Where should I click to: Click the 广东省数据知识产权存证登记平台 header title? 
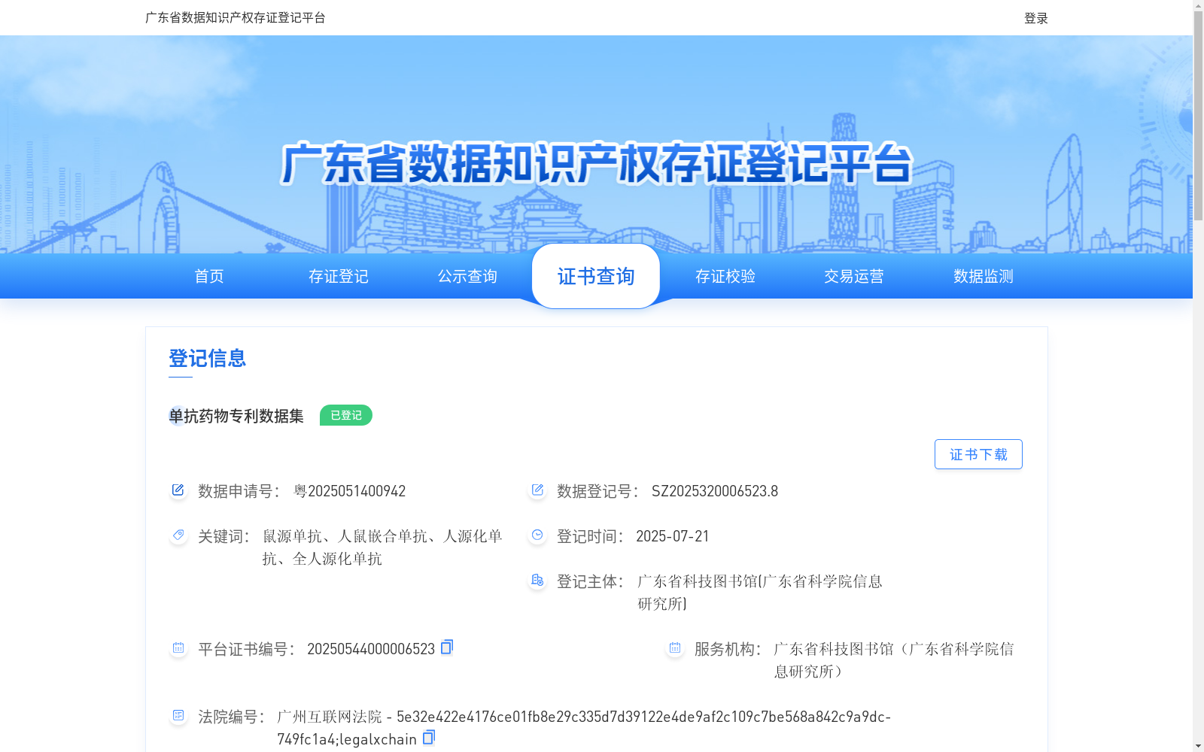click(236, 17)
